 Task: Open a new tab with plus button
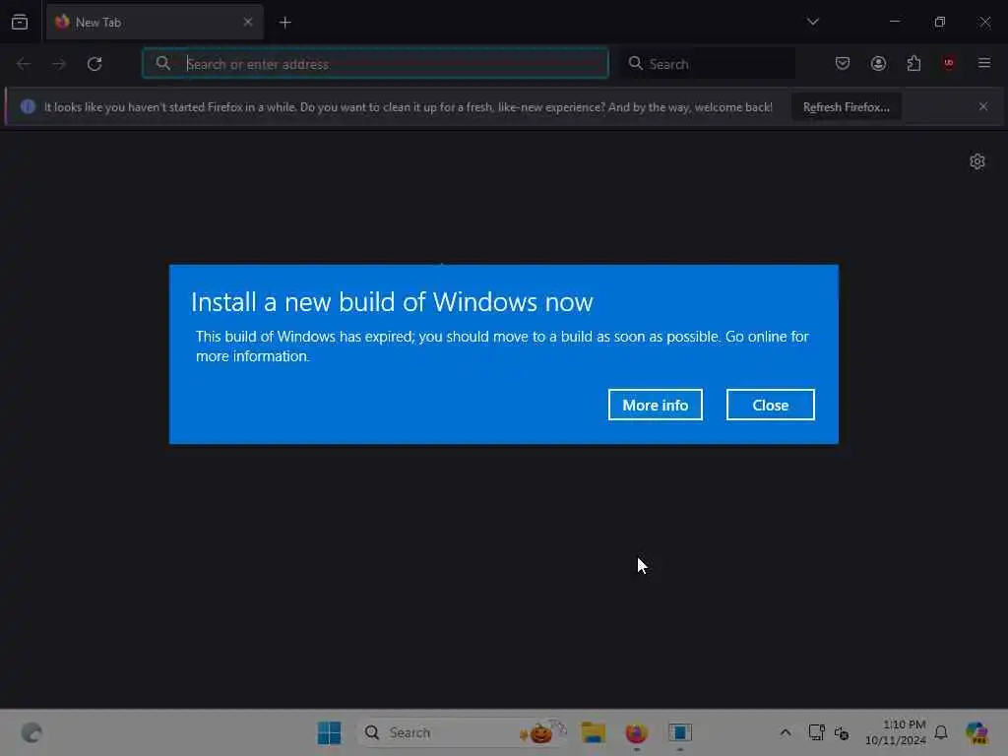coord(284,23)
